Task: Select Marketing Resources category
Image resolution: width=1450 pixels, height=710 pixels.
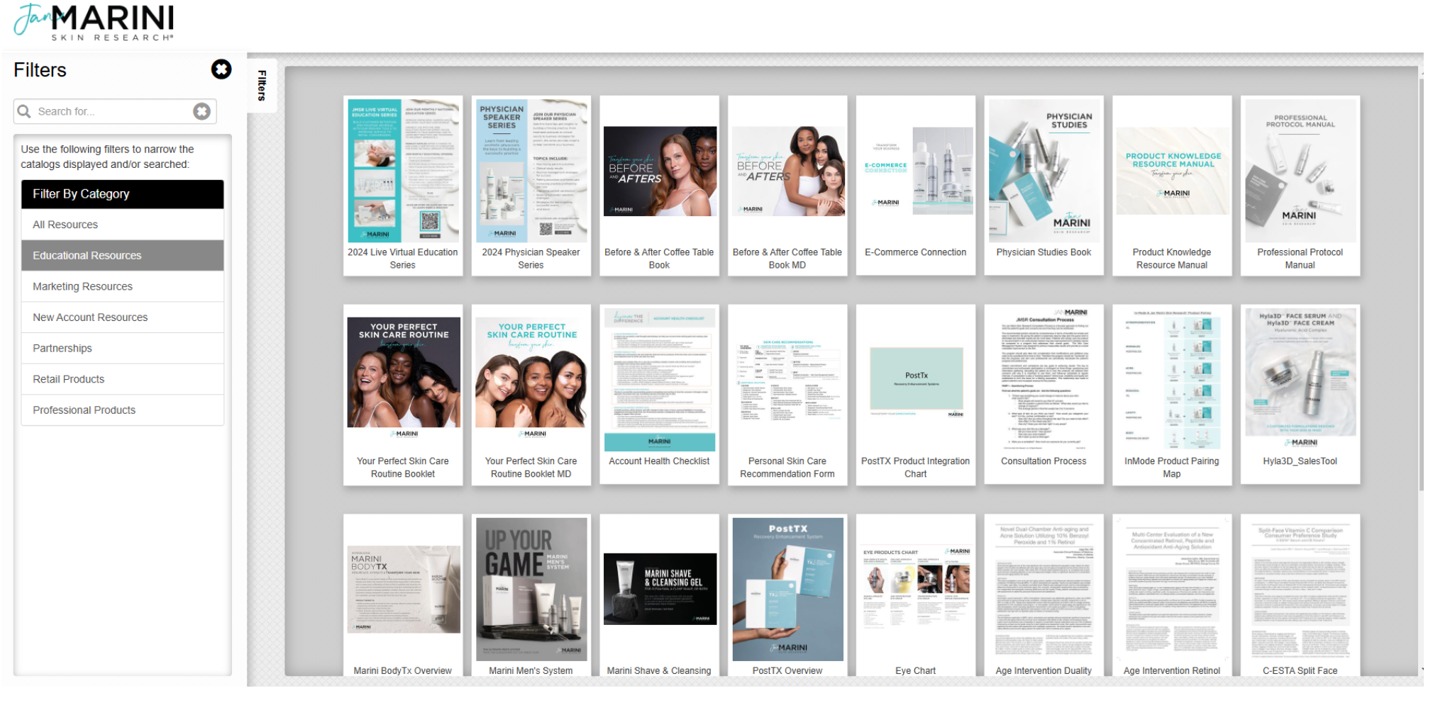Action: click(123, 287)
